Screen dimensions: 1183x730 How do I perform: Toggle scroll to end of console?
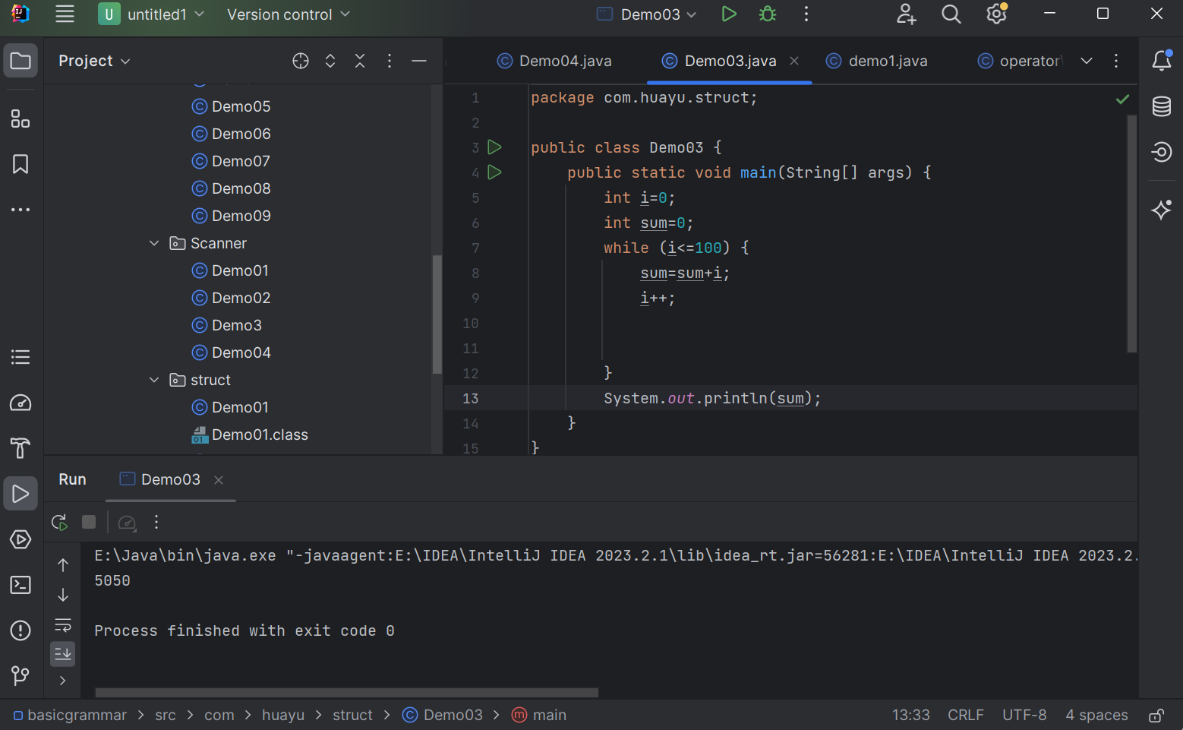63,653
